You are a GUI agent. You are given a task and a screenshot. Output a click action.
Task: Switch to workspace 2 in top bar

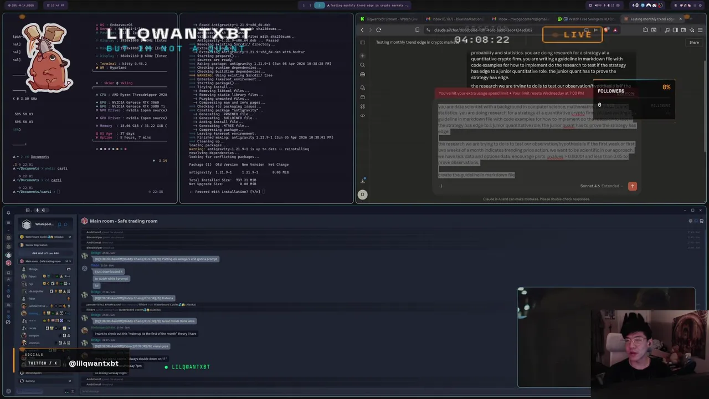[311, 5]
